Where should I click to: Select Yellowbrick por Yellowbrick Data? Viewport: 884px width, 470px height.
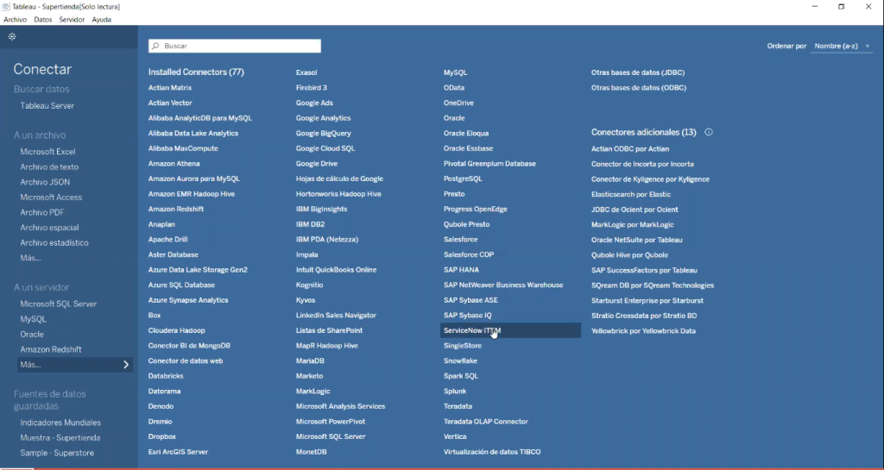[x=643, y=331]
